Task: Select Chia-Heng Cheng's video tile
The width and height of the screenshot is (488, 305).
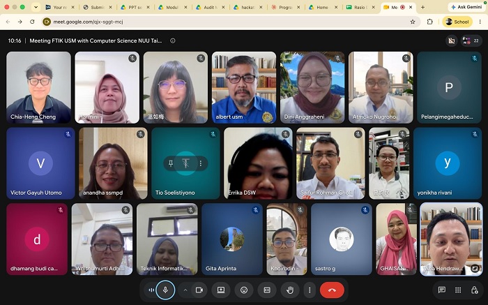Action: 38,87
